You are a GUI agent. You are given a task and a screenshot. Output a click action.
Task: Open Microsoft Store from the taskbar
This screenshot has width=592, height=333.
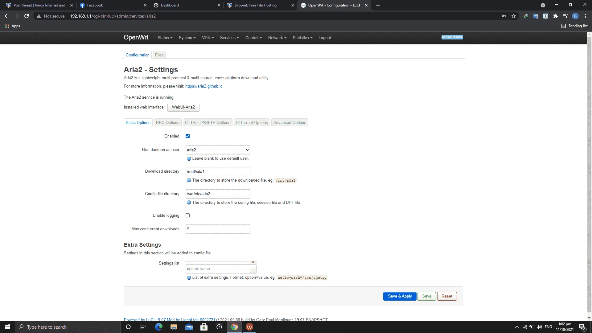coord(204,327)
